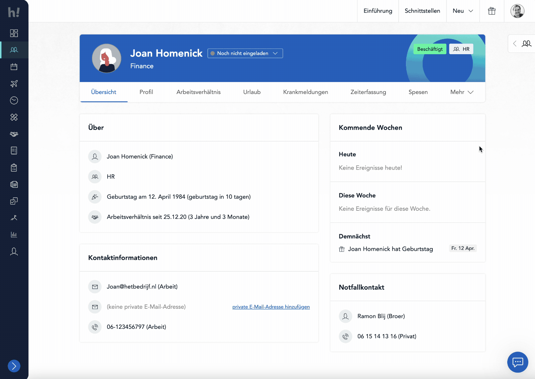The image size is (535, 379).
Task: Open Schnittstellen from the top bar
Action: click(422, 11)
